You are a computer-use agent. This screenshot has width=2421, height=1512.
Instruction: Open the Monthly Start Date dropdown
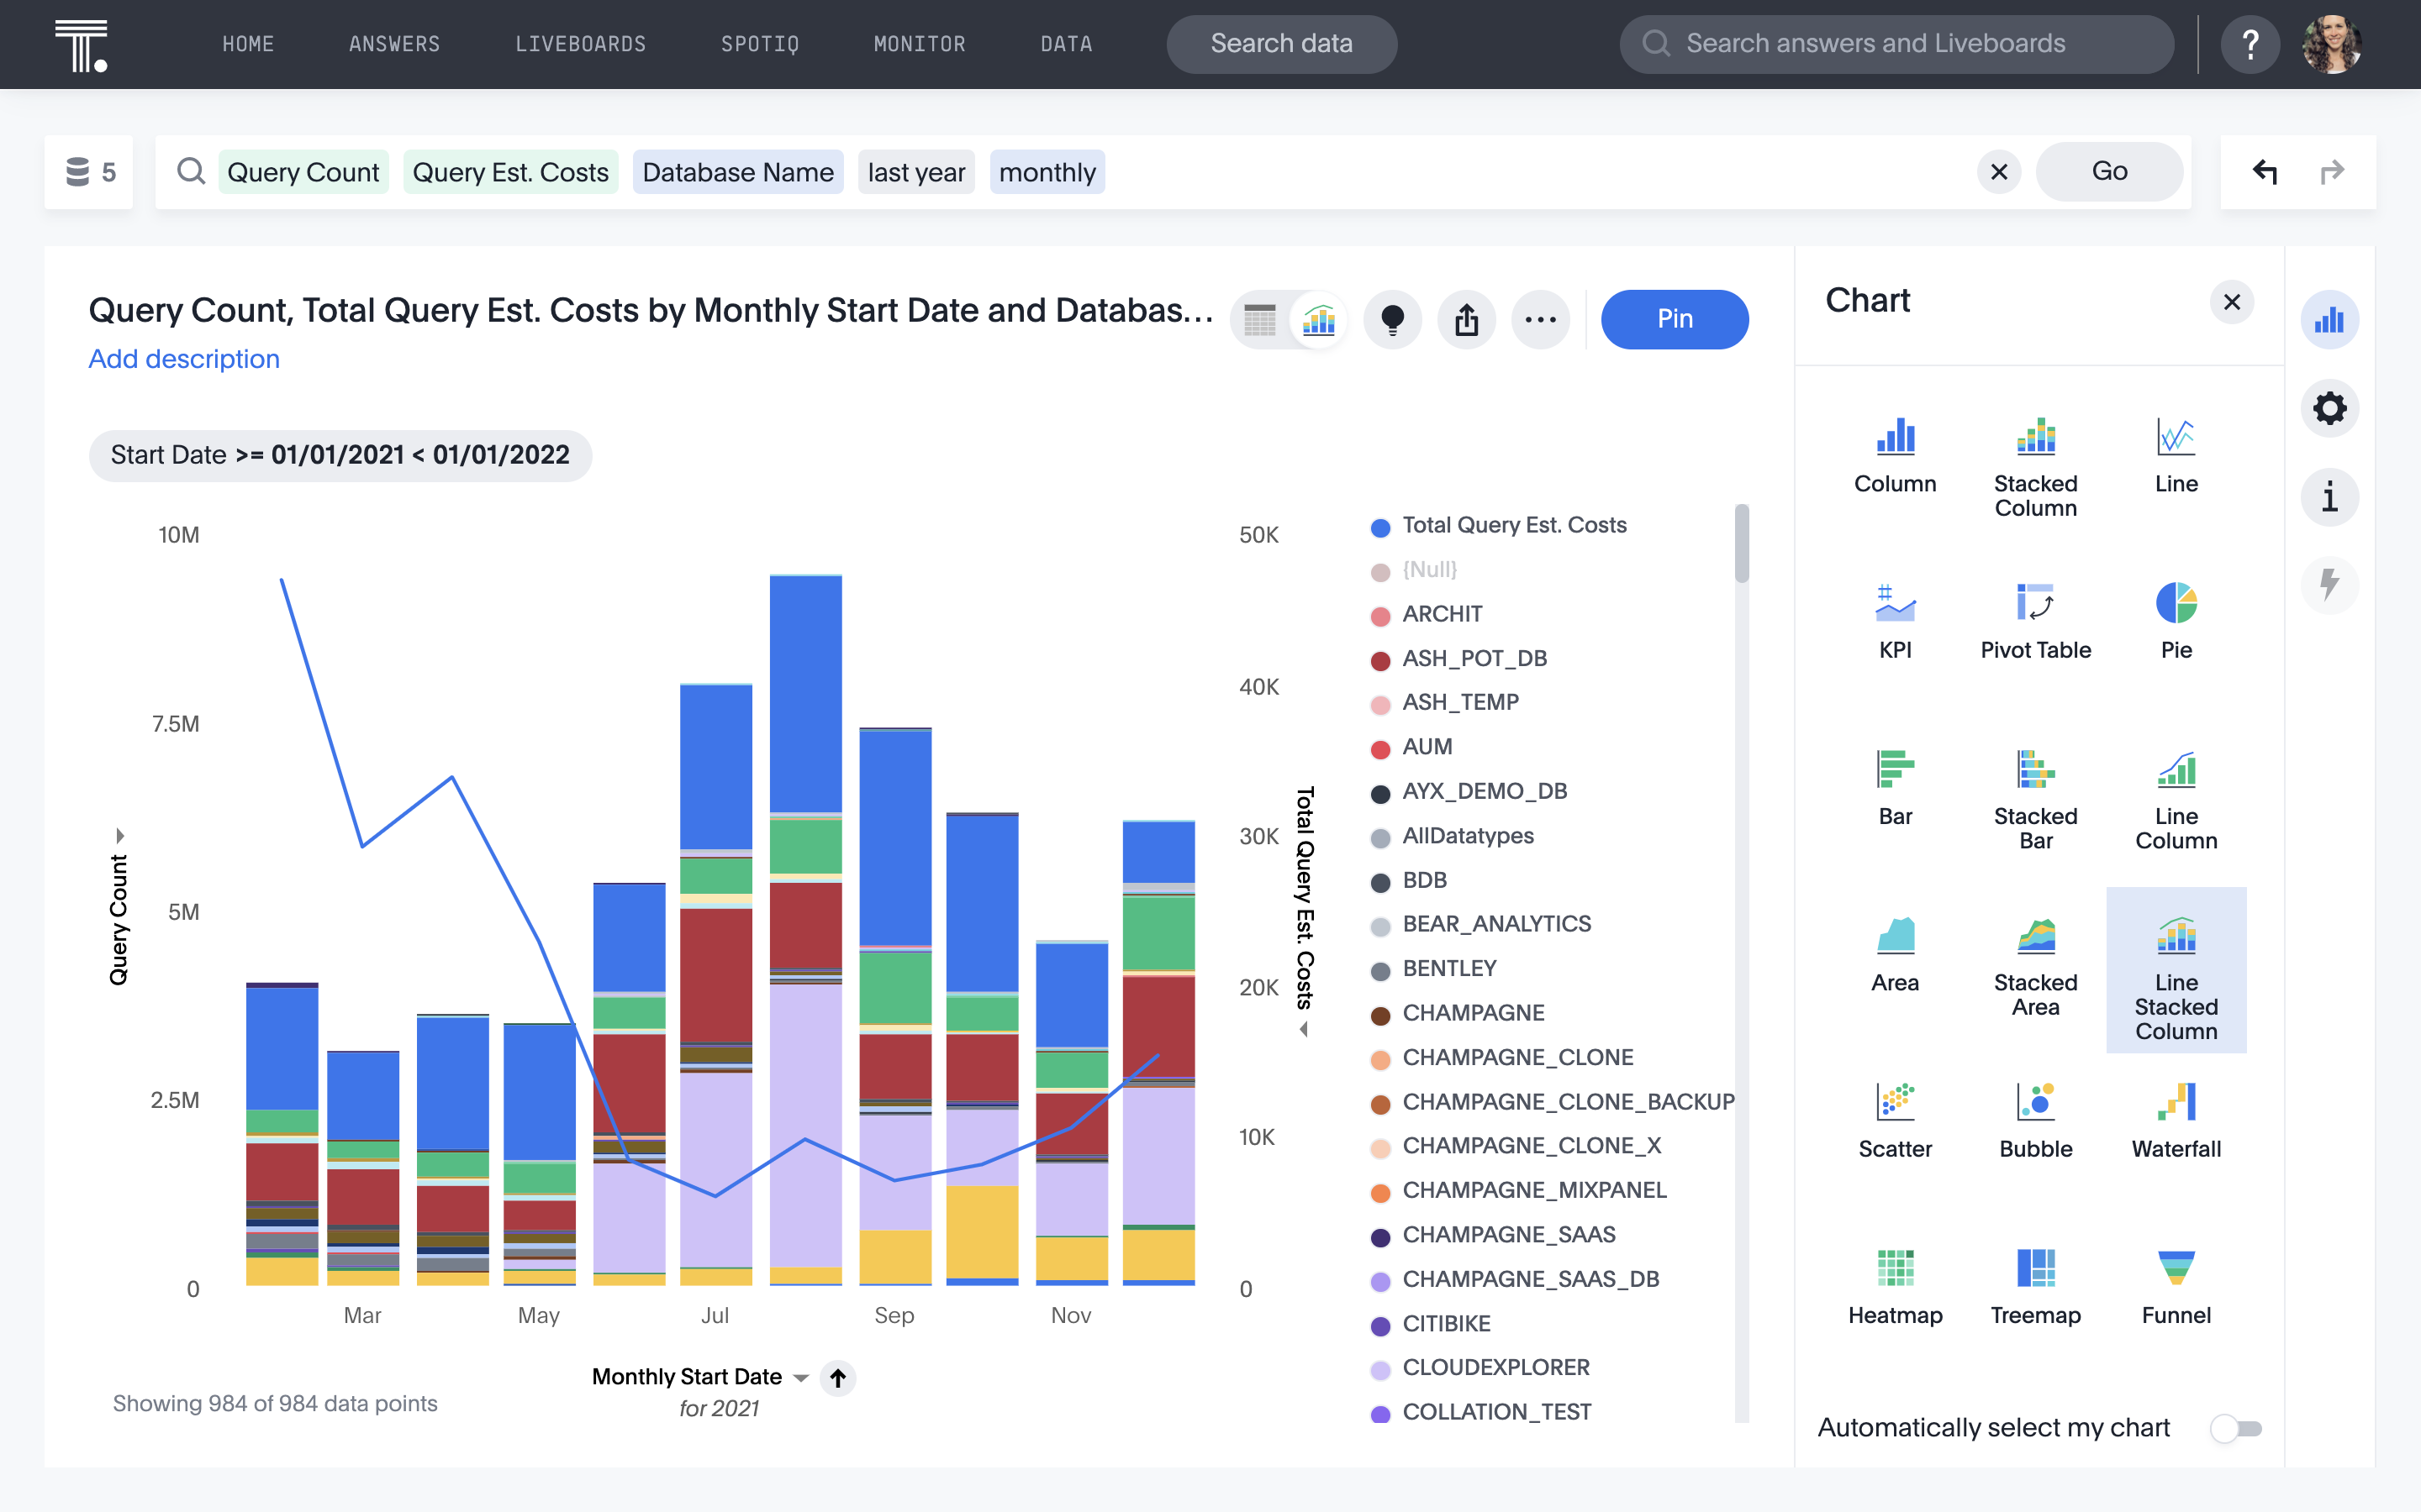(800, 1377)
